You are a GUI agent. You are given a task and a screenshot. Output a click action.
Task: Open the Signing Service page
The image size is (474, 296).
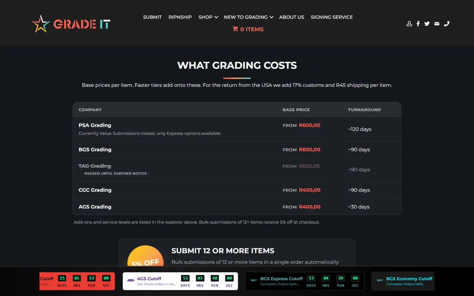pyautogui.click(x=332, y=17)
